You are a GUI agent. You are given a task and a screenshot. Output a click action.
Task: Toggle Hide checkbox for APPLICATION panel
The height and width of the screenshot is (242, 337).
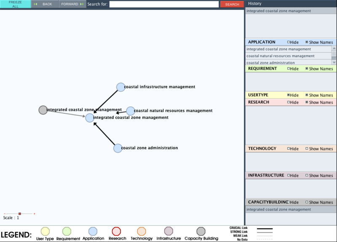pyautogui.click(x=289, y=42)
